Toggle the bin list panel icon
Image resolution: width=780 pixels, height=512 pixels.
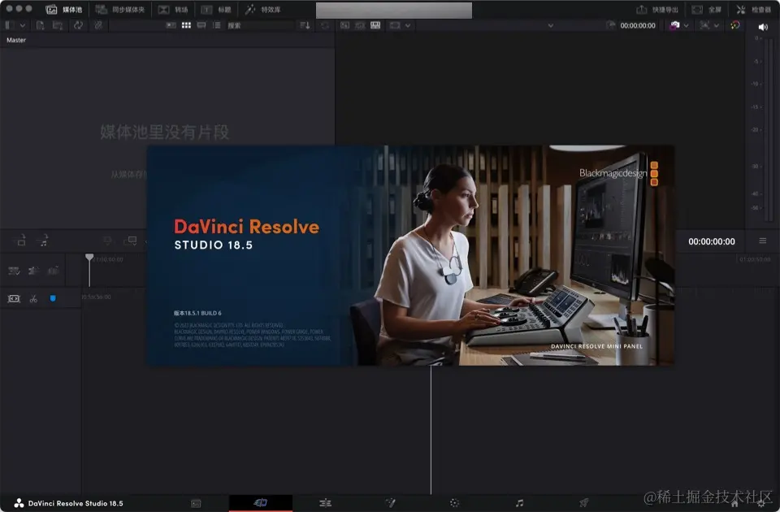[x=8, y=25]
